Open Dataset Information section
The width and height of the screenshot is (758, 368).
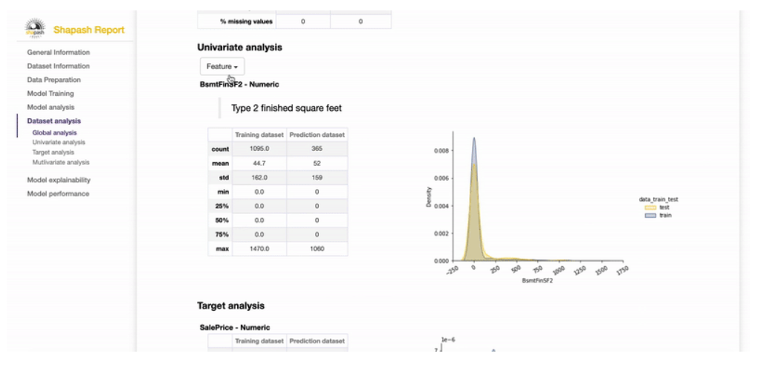click(59, 66)
